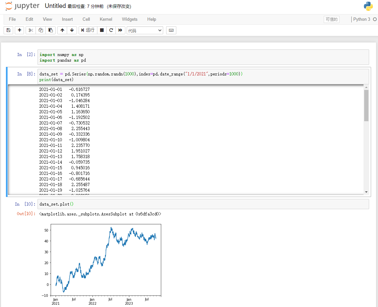Open the Widgets menu

[x=129, y=19]
